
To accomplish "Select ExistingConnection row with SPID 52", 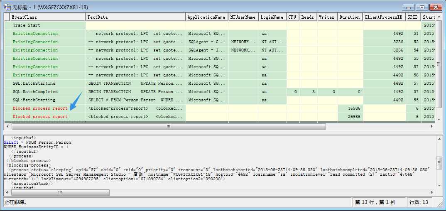I will 220,42.
